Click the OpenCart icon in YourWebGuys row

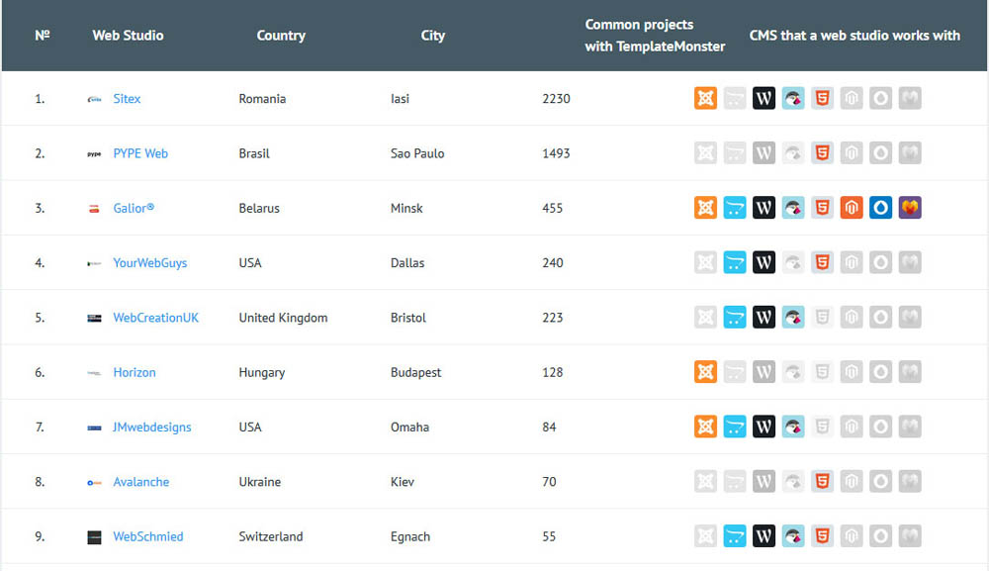pyautogui.click(x=735, y=262)
